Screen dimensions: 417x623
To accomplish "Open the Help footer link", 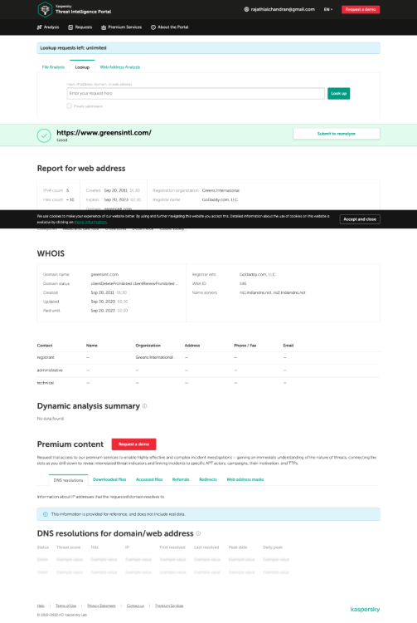I will tap(41, 606).
